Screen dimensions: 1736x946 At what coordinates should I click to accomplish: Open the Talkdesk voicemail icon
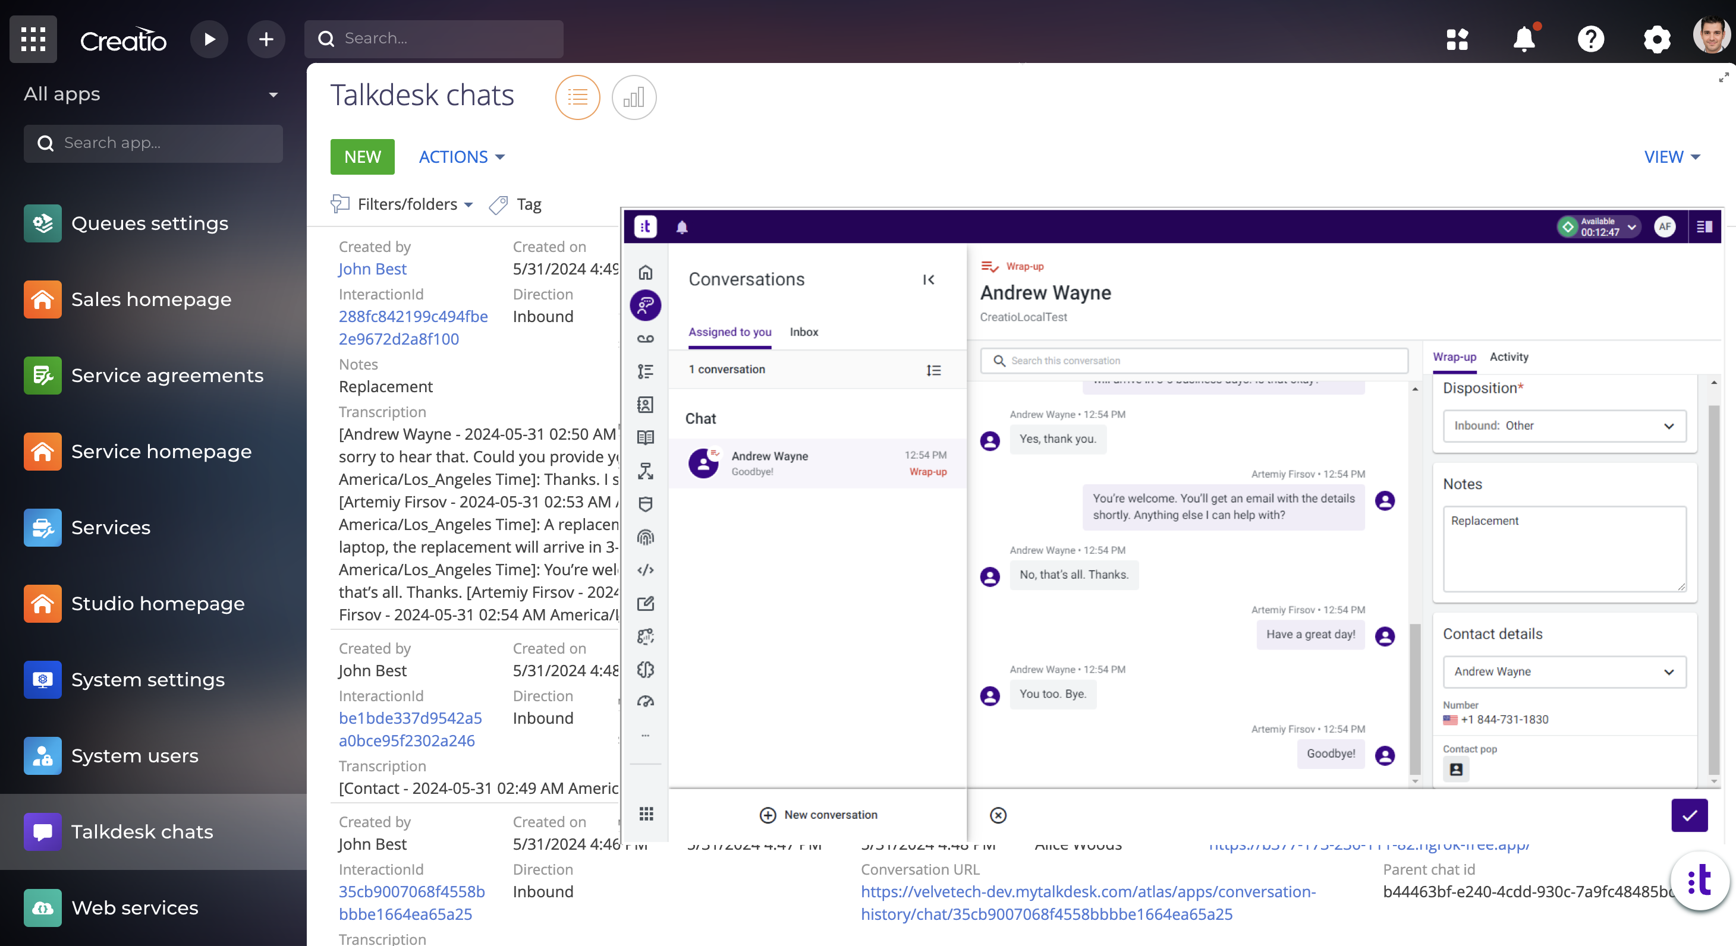646,339
